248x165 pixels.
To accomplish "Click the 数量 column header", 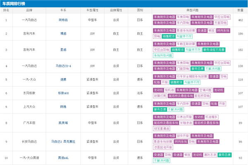I will tap(241, 10).
